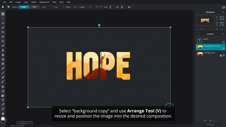The width and height of the screenshot is (226, 127).
Task: Delete the selected layer with trash icon
Action: pos(122,7)
